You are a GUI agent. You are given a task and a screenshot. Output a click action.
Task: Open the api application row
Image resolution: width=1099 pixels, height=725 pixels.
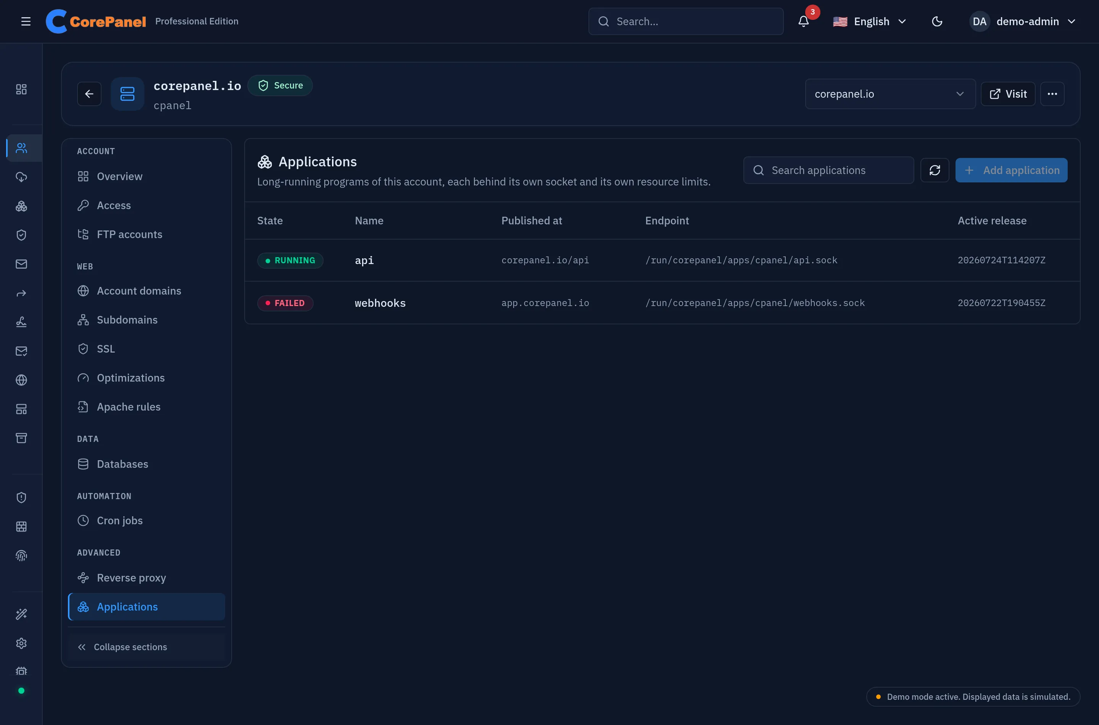tap(662, 260)
